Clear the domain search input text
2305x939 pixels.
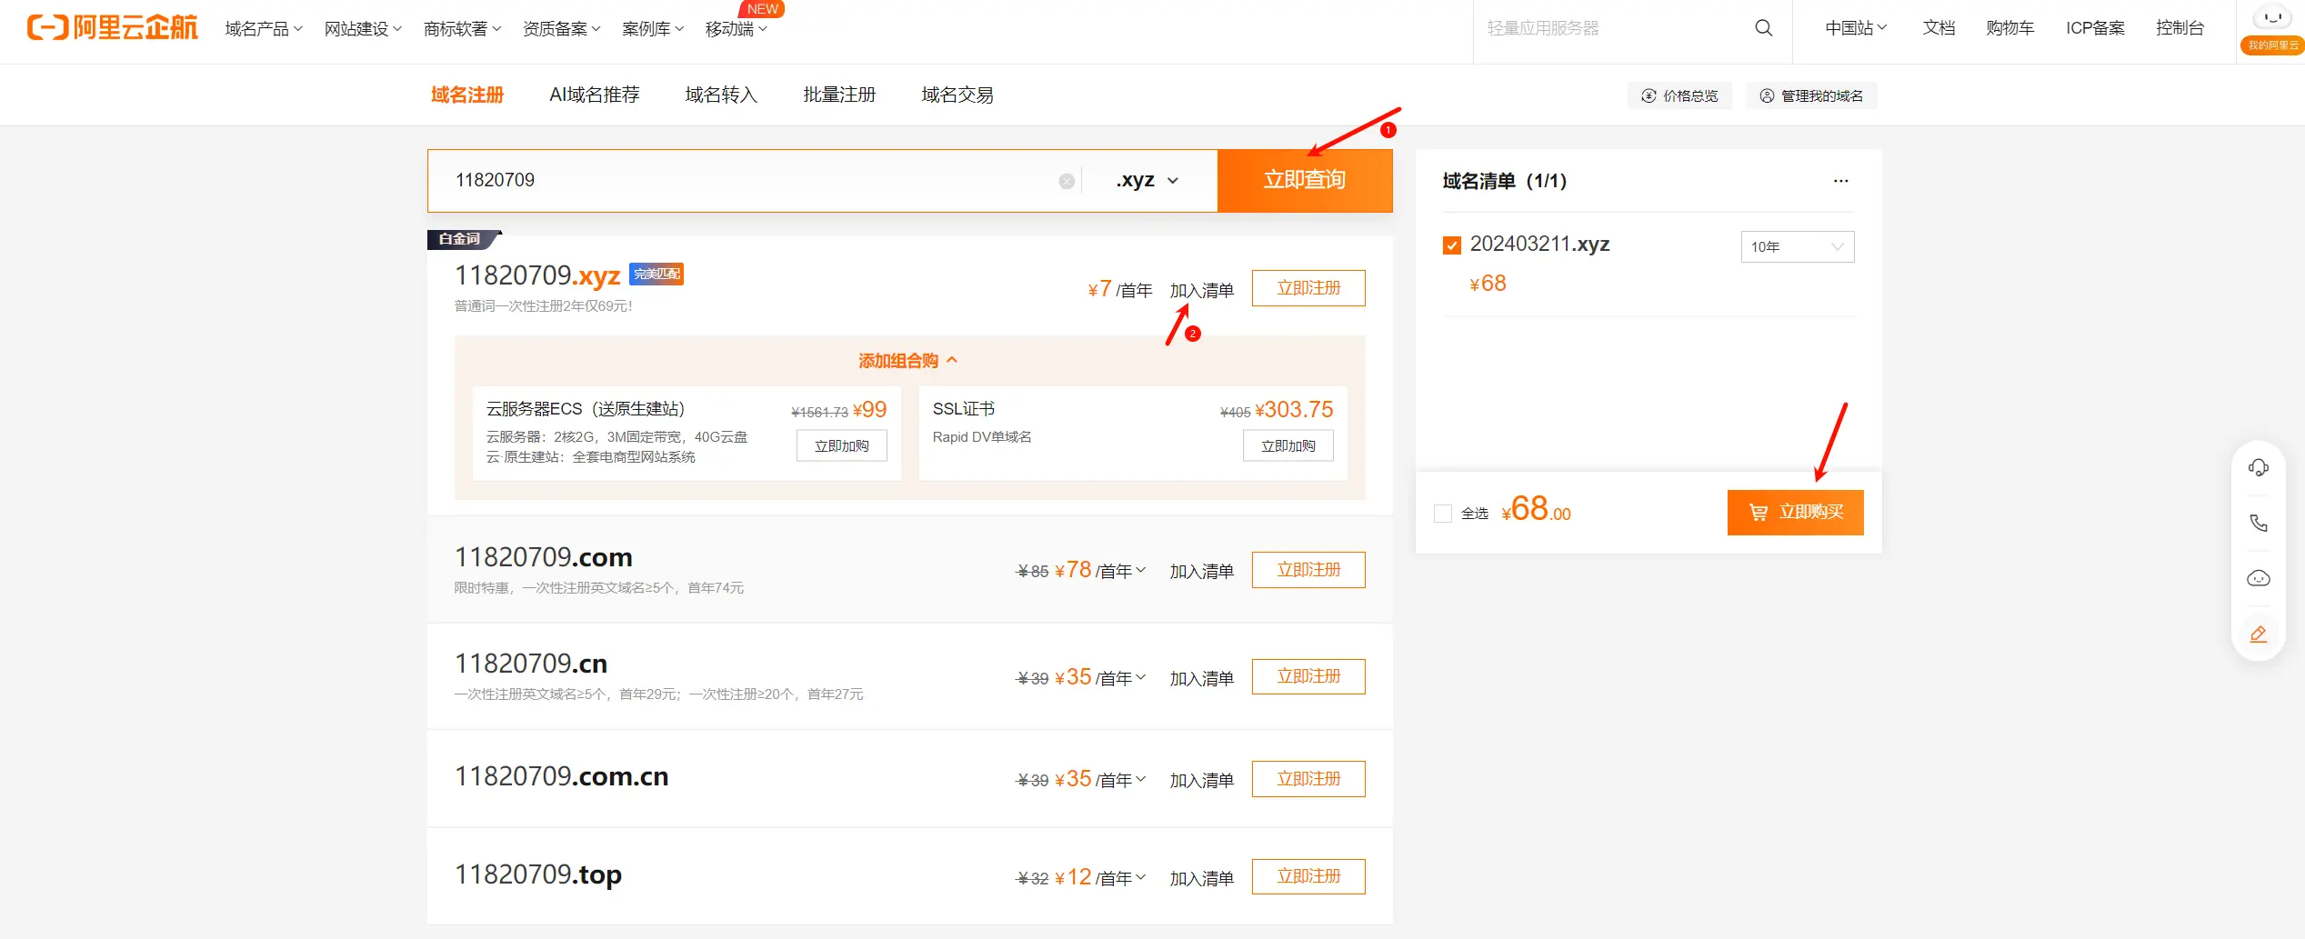(1067, 182)
